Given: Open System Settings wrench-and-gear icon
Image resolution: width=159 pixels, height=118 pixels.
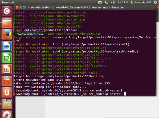Looking at the screenshot, I should click(7, 114).
